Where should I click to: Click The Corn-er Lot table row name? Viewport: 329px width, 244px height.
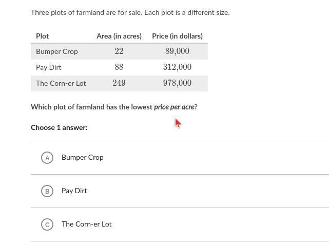click(x=61, y=83)
